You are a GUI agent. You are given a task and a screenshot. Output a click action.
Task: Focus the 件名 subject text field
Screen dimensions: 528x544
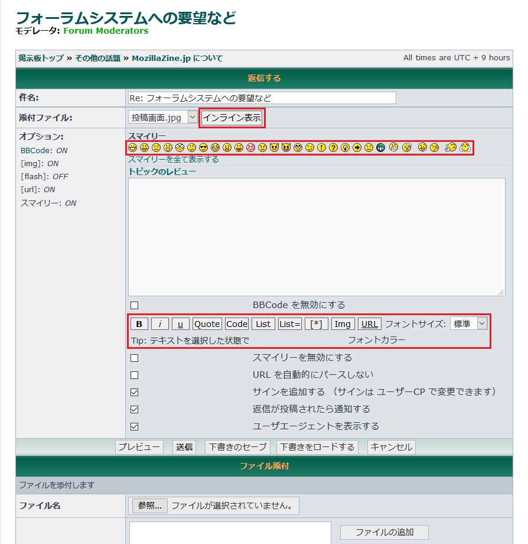point(262,98)
